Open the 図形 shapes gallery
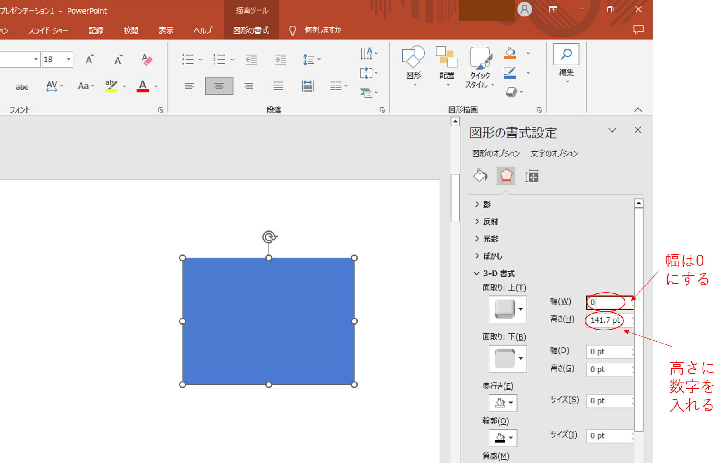Image resolution: width=726 pixels, height=463 pixels. pos(413,66)
